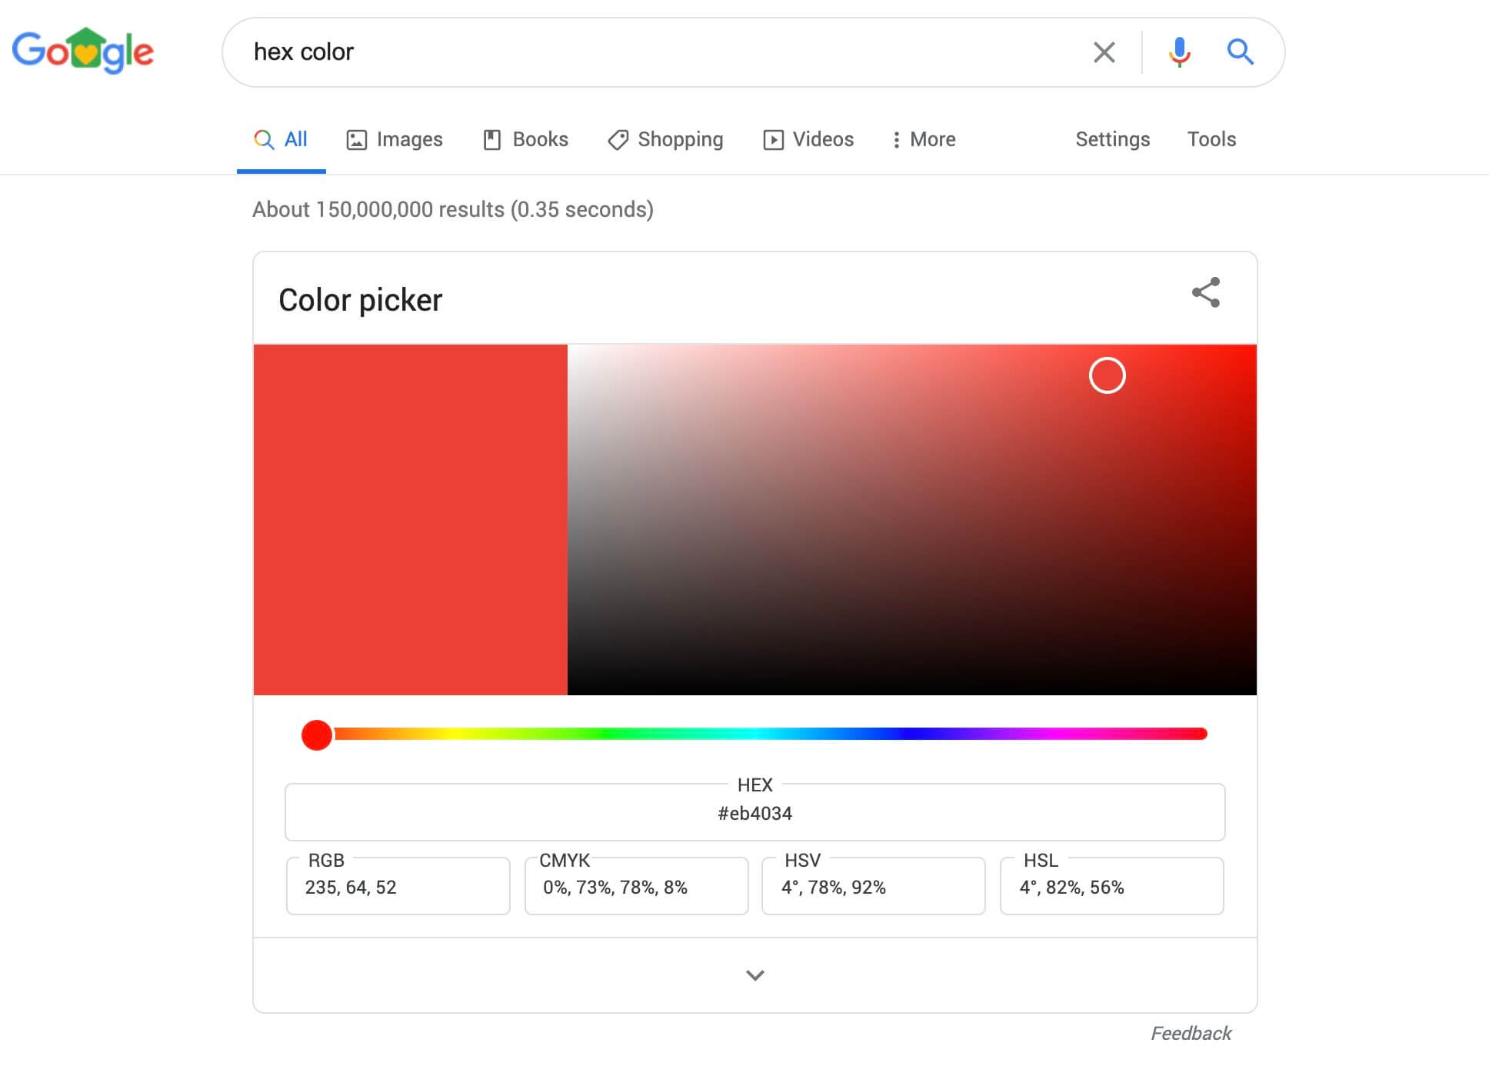The image size is (1489, 1066).
Task: Click the Images tab photo icon
Action: point(355,139)
